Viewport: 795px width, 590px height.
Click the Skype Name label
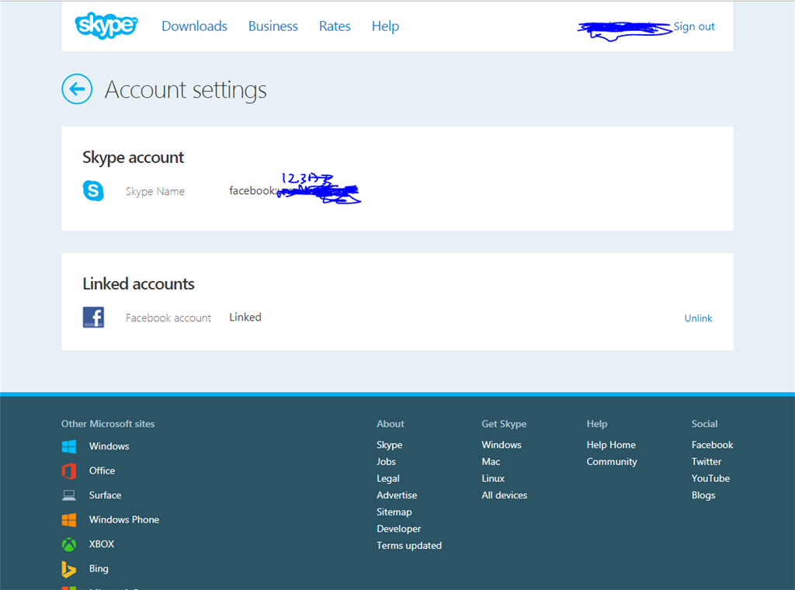coord(155,192)
